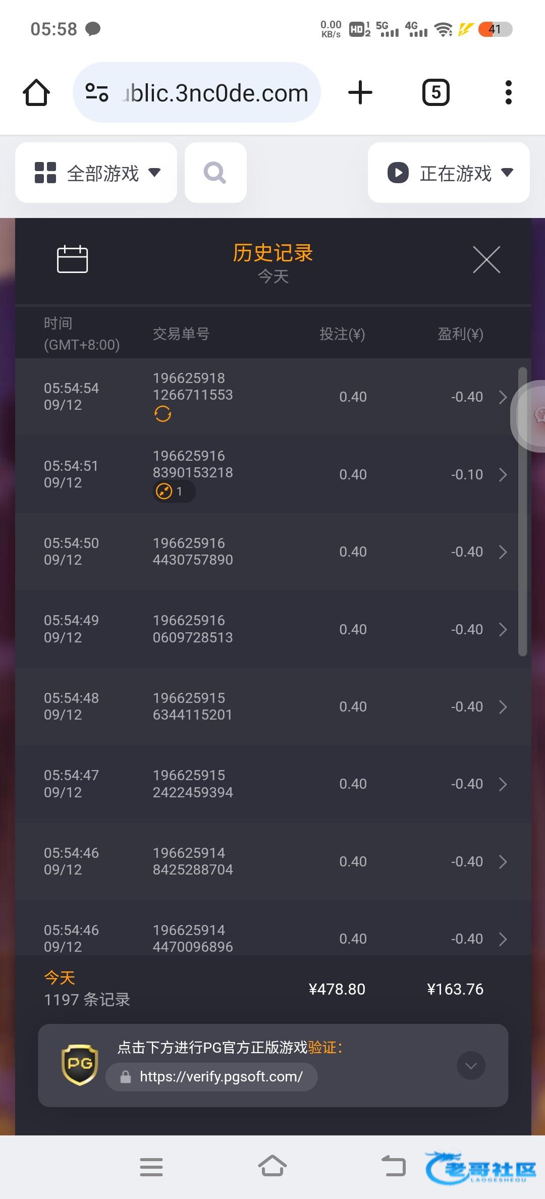
Task: Open the calendar date picker icon
Action: pyautogui.click(x=72, y=259)
